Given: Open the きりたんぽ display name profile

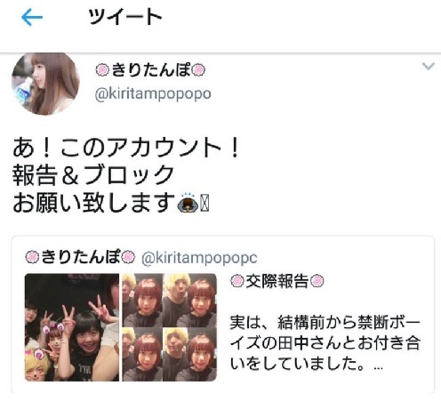Looking at the screenshot, I should coord(150,70).
